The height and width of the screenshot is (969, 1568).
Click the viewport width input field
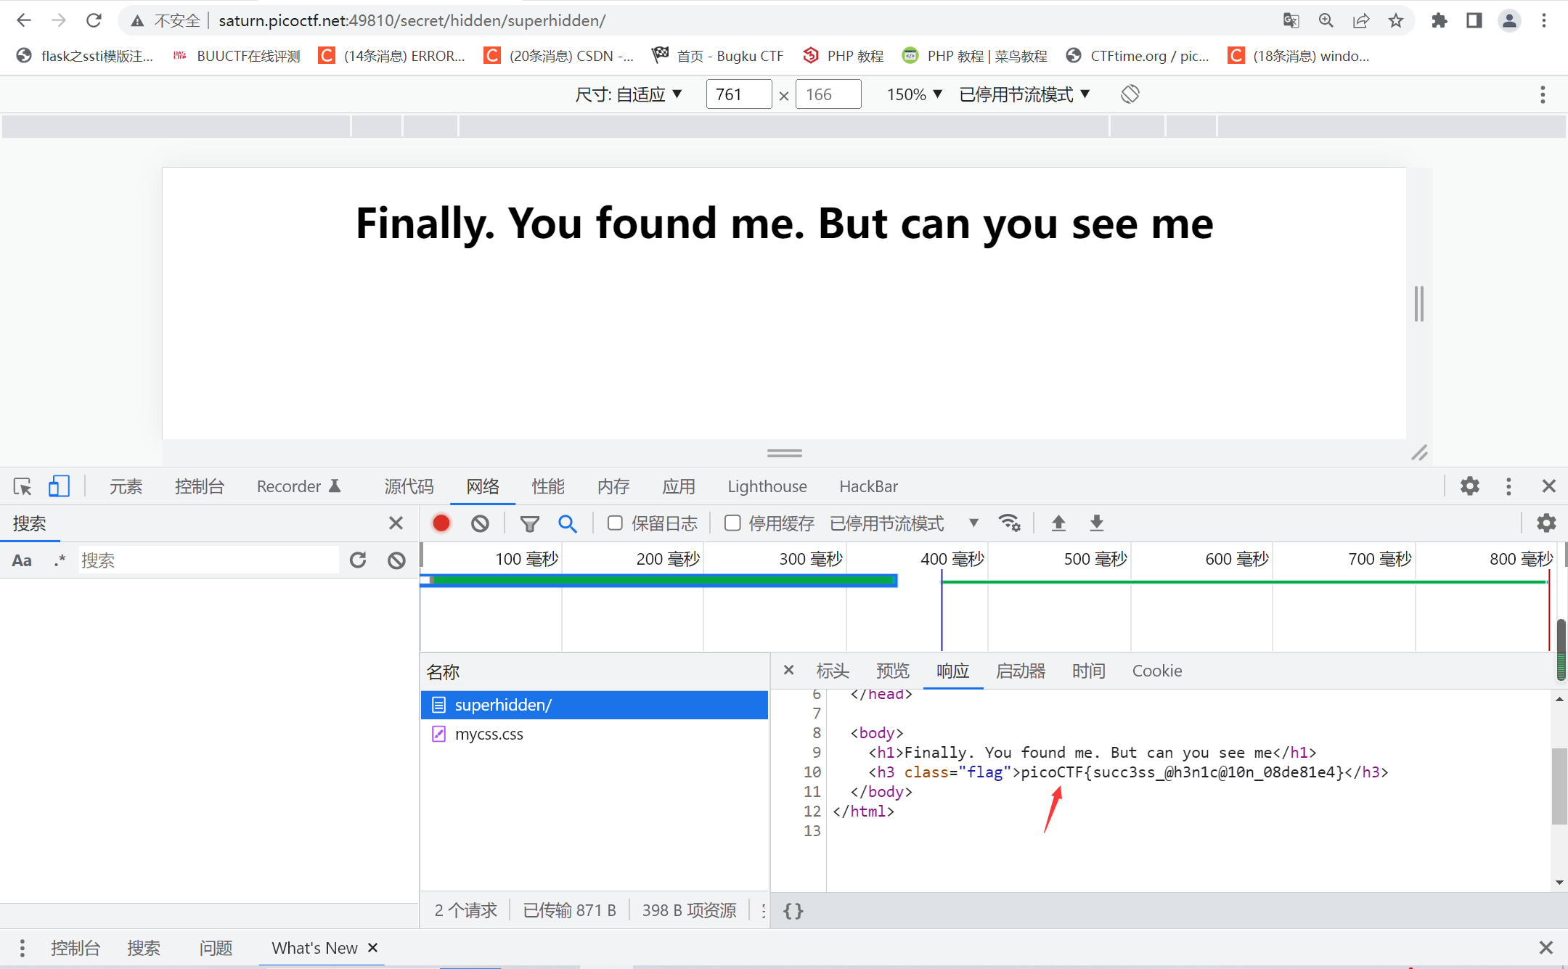[738, 94]
